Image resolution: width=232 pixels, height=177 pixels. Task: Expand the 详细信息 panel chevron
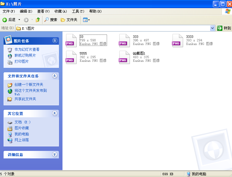55,154
